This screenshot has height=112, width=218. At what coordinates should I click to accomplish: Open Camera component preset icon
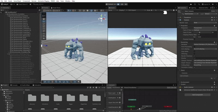pos(214,20)
